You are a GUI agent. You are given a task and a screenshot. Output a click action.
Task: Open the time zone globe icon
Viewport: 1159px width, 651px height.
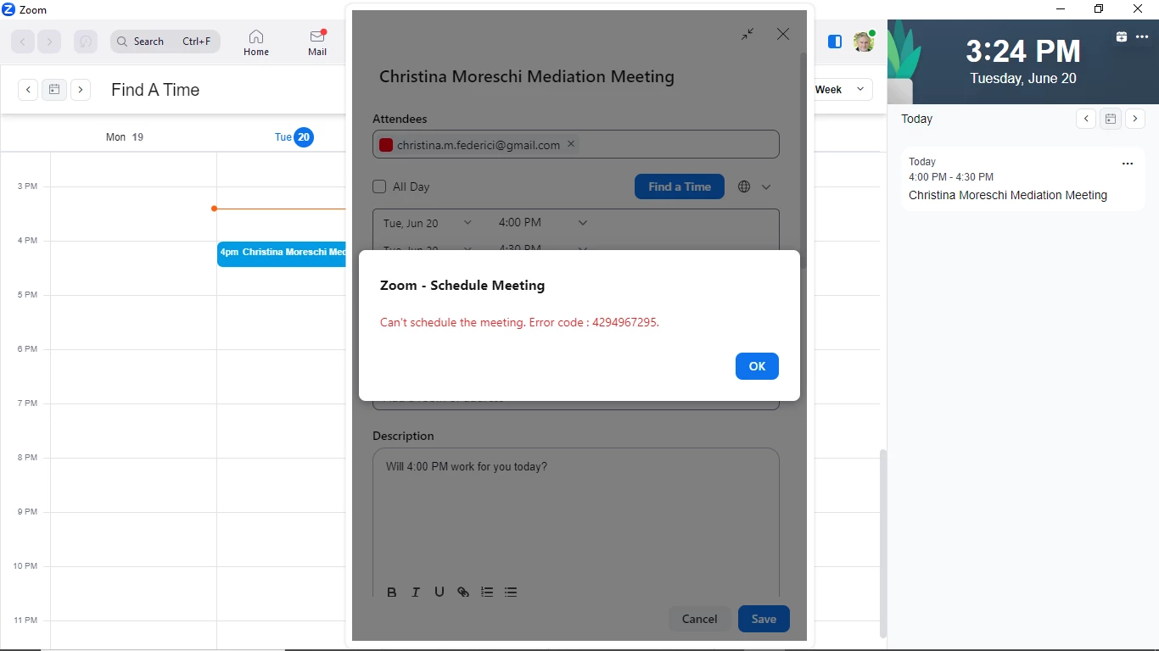pyautogui.click(x=744, y=186)
